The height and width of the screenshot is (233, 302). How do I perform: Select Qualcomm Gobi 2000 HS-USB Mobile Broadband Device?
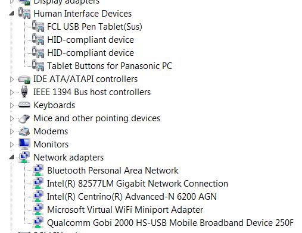pos(170,223)
